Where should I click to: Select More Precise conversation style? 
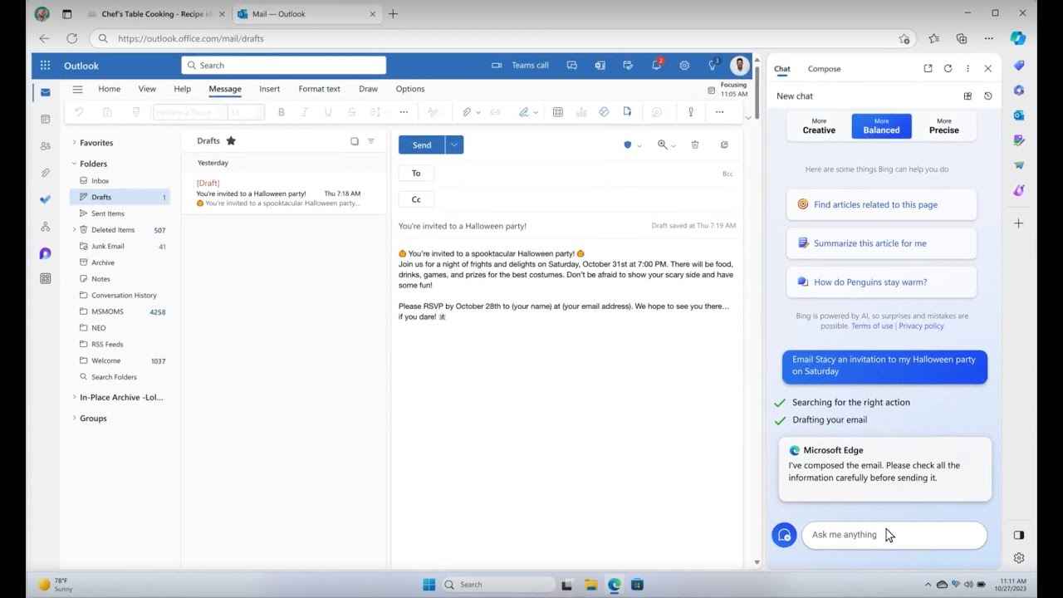943,126
